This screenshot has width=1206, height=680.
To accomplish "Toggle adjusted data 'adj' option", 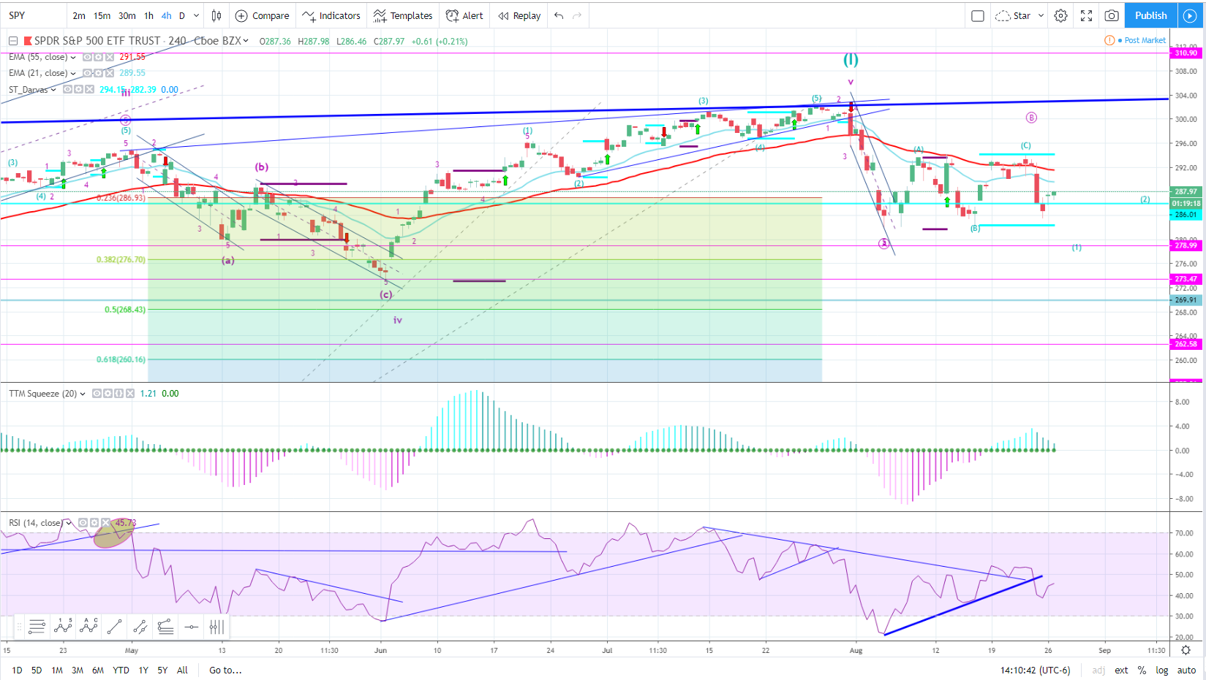I will (x=1098, y=670).
